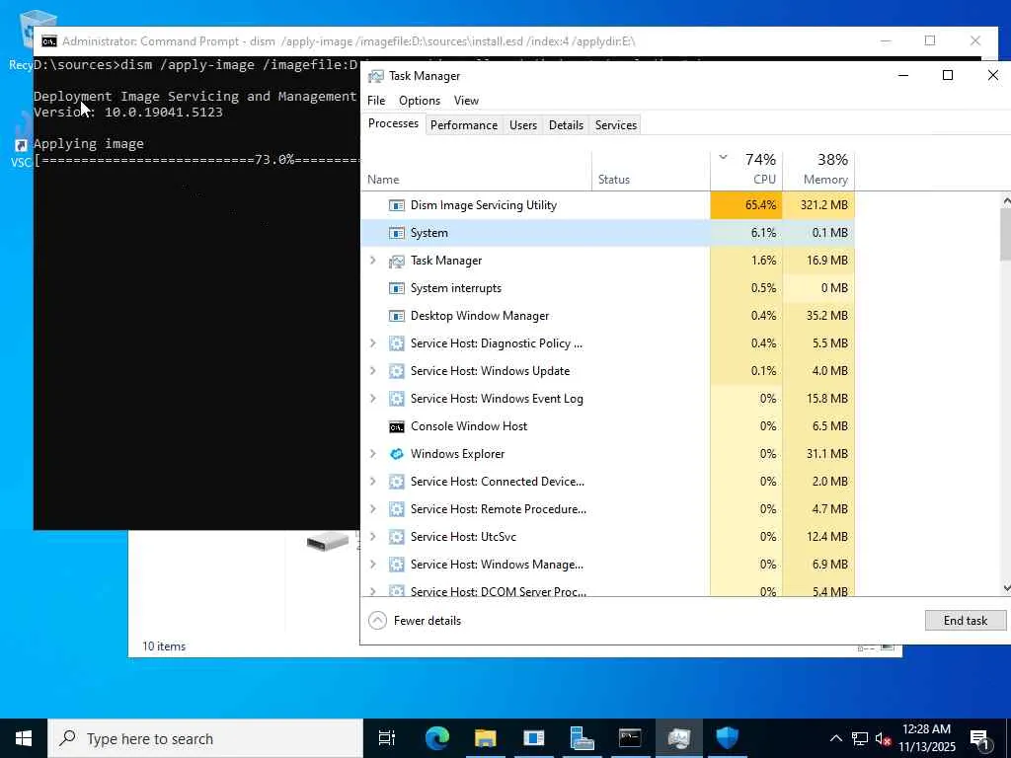Click the taskbar search box
Viewport: 1011px width, 758px height.
tap(205, 738)
